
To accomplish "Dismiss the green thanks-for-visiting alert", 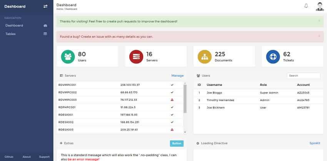I will pos(319,21).
